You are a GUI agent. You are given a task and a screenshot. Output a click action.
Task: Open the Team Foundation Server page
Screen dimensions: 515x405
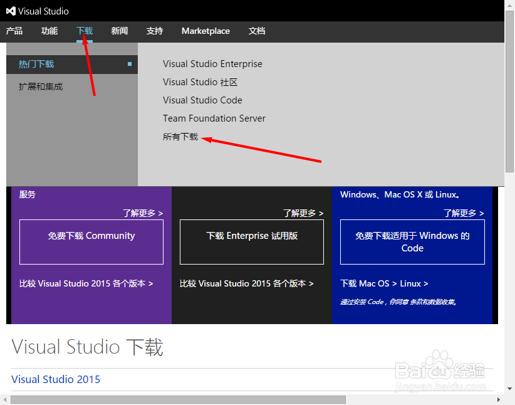point(214,118)
